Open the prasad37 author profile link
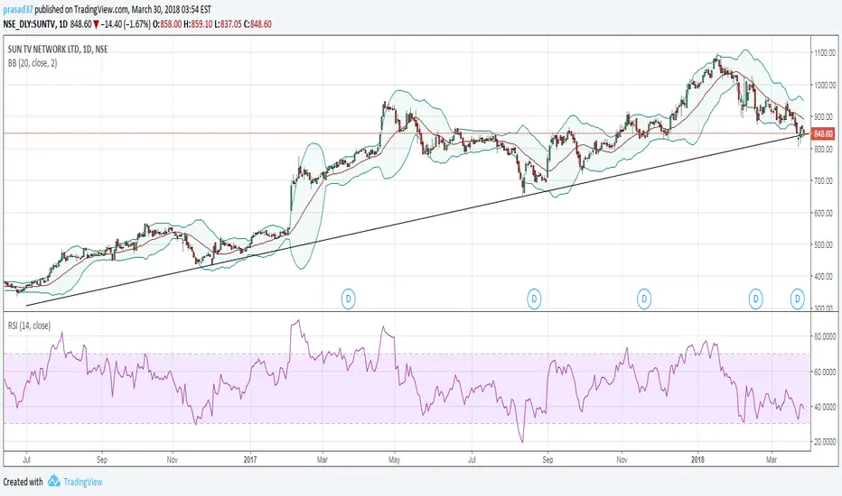Image resolution: width=842 pixels, height=496 pixels. [18, 10]
